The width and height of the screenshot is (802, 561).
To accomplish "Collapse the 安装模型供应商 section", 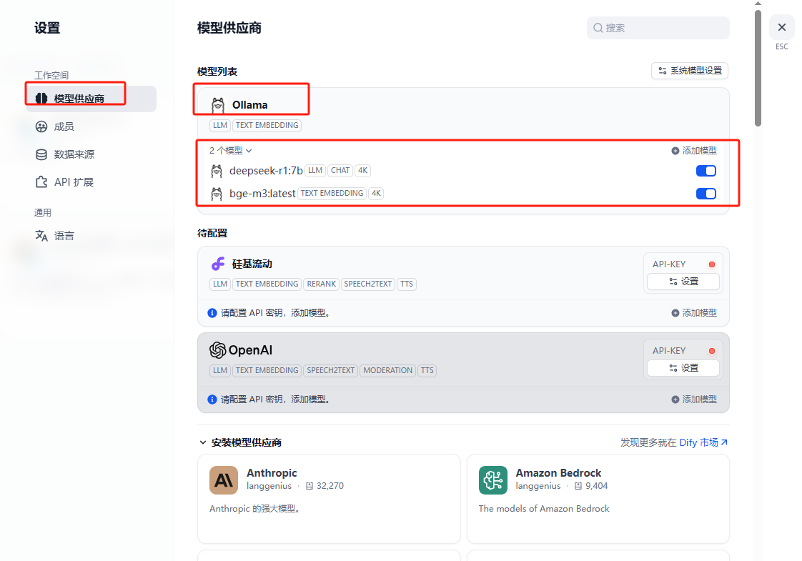I will point(240,442).
